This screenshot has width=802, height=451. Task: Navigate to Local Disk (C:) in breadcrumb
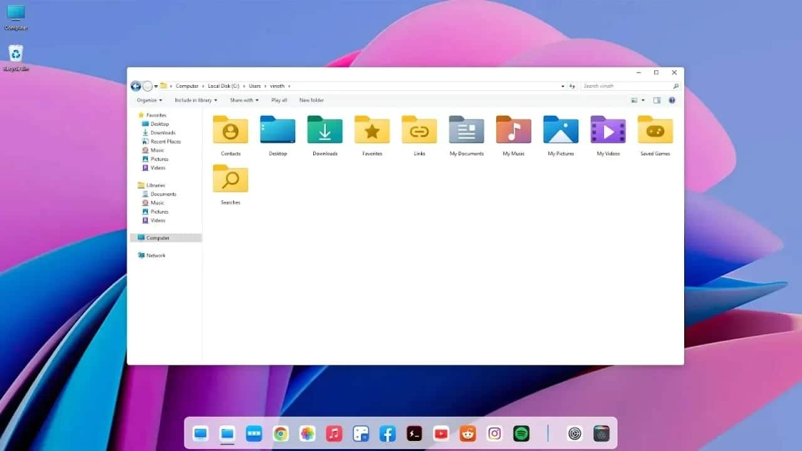click(224, 86)
